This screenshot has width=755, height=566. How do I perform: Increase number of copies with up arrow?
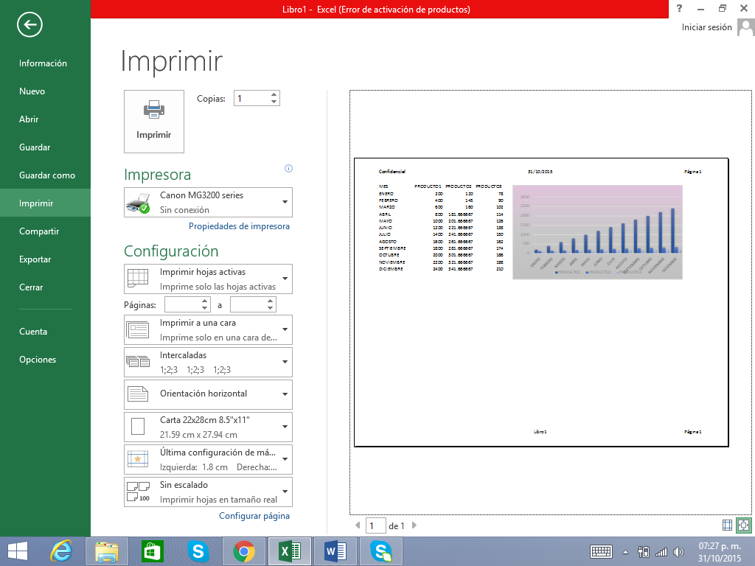(x=274, y=94)
